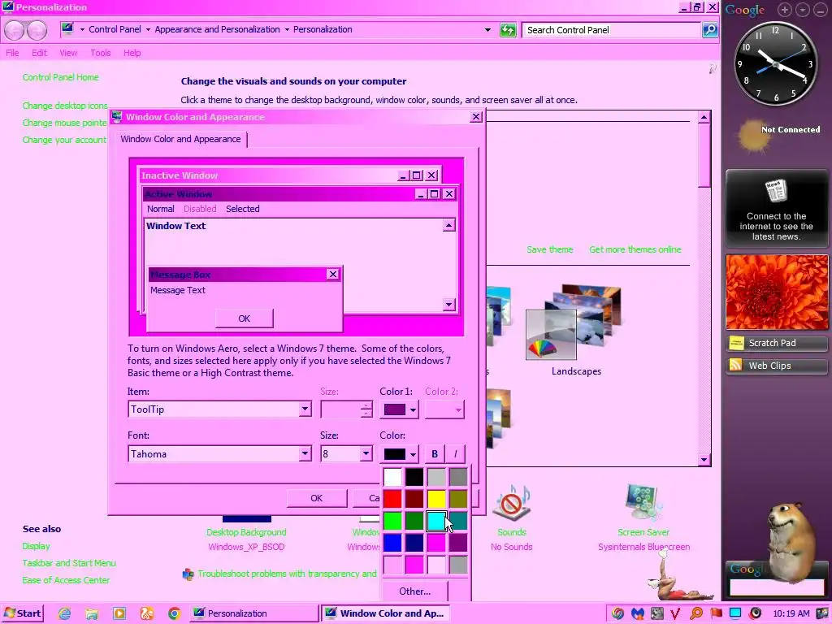This screenshot has height=624, width=832.
Task: Select the Window Color and Appearance tab
Action: [x=180, y=139]
